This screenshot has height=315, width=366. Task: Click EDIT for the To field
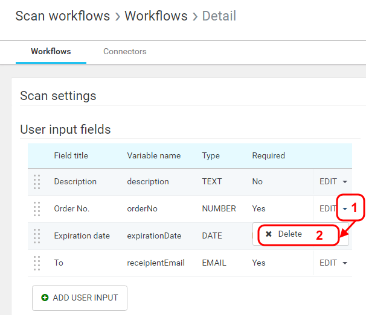[328, 263]
